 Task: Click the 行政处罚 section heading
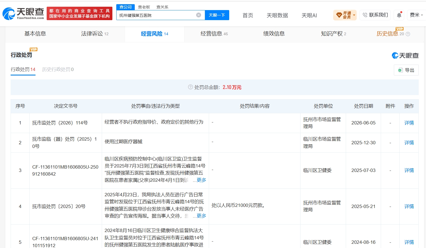point(22,55)
